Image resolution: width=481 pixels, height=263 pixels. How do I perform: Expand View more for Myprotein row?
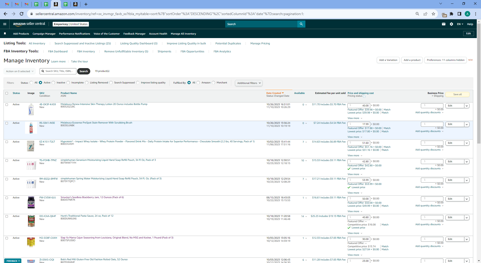point(355,156)
